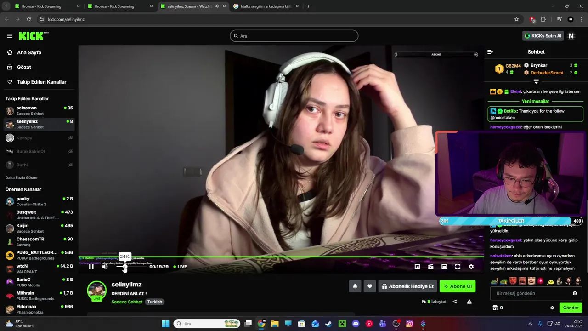Click Gönder send button
This screenshot has height=331, width=588.
[571, 308]
